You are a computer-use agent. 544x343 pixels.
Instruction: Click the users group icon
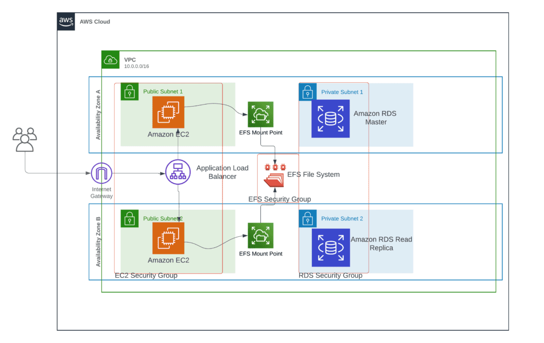(x=24, y=140)
